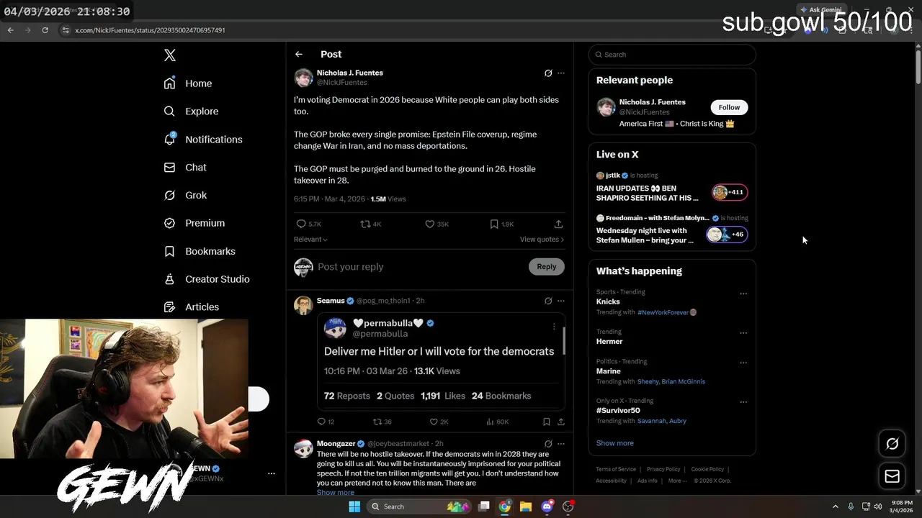
Task: Open more options for Knicks trend
Action: [743, 294]
